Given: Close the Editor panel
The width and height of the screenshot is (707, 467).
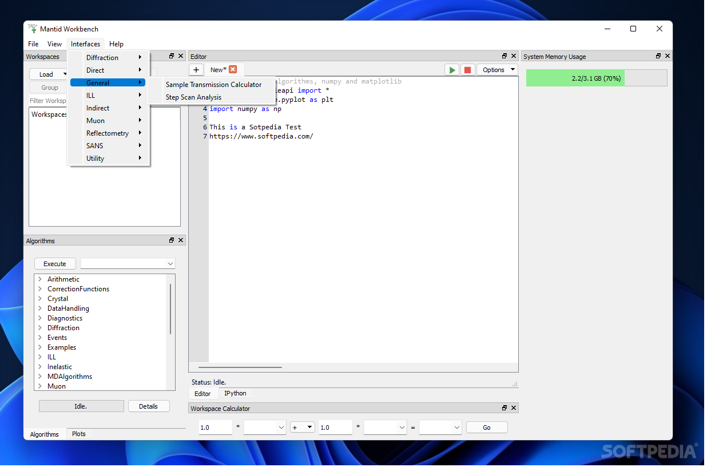Looking at the screenshot, I should (x=514, y=56).
